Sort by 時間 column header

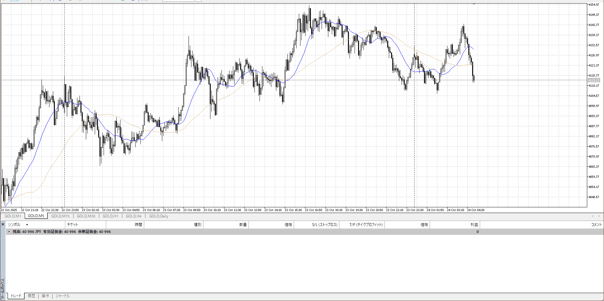[138, 225]
